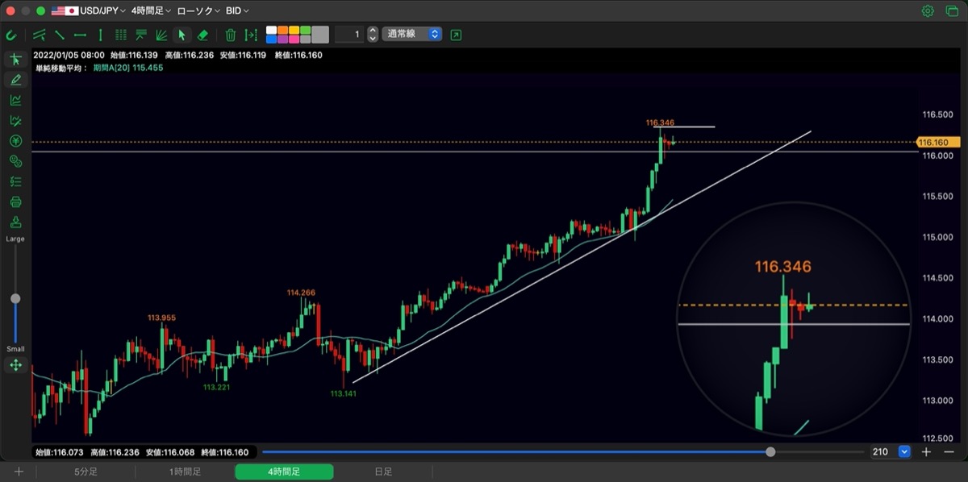This screenshot has height=482, width=968.
Task: Click the printer icon in sidebar
Action: coord(15,202)
